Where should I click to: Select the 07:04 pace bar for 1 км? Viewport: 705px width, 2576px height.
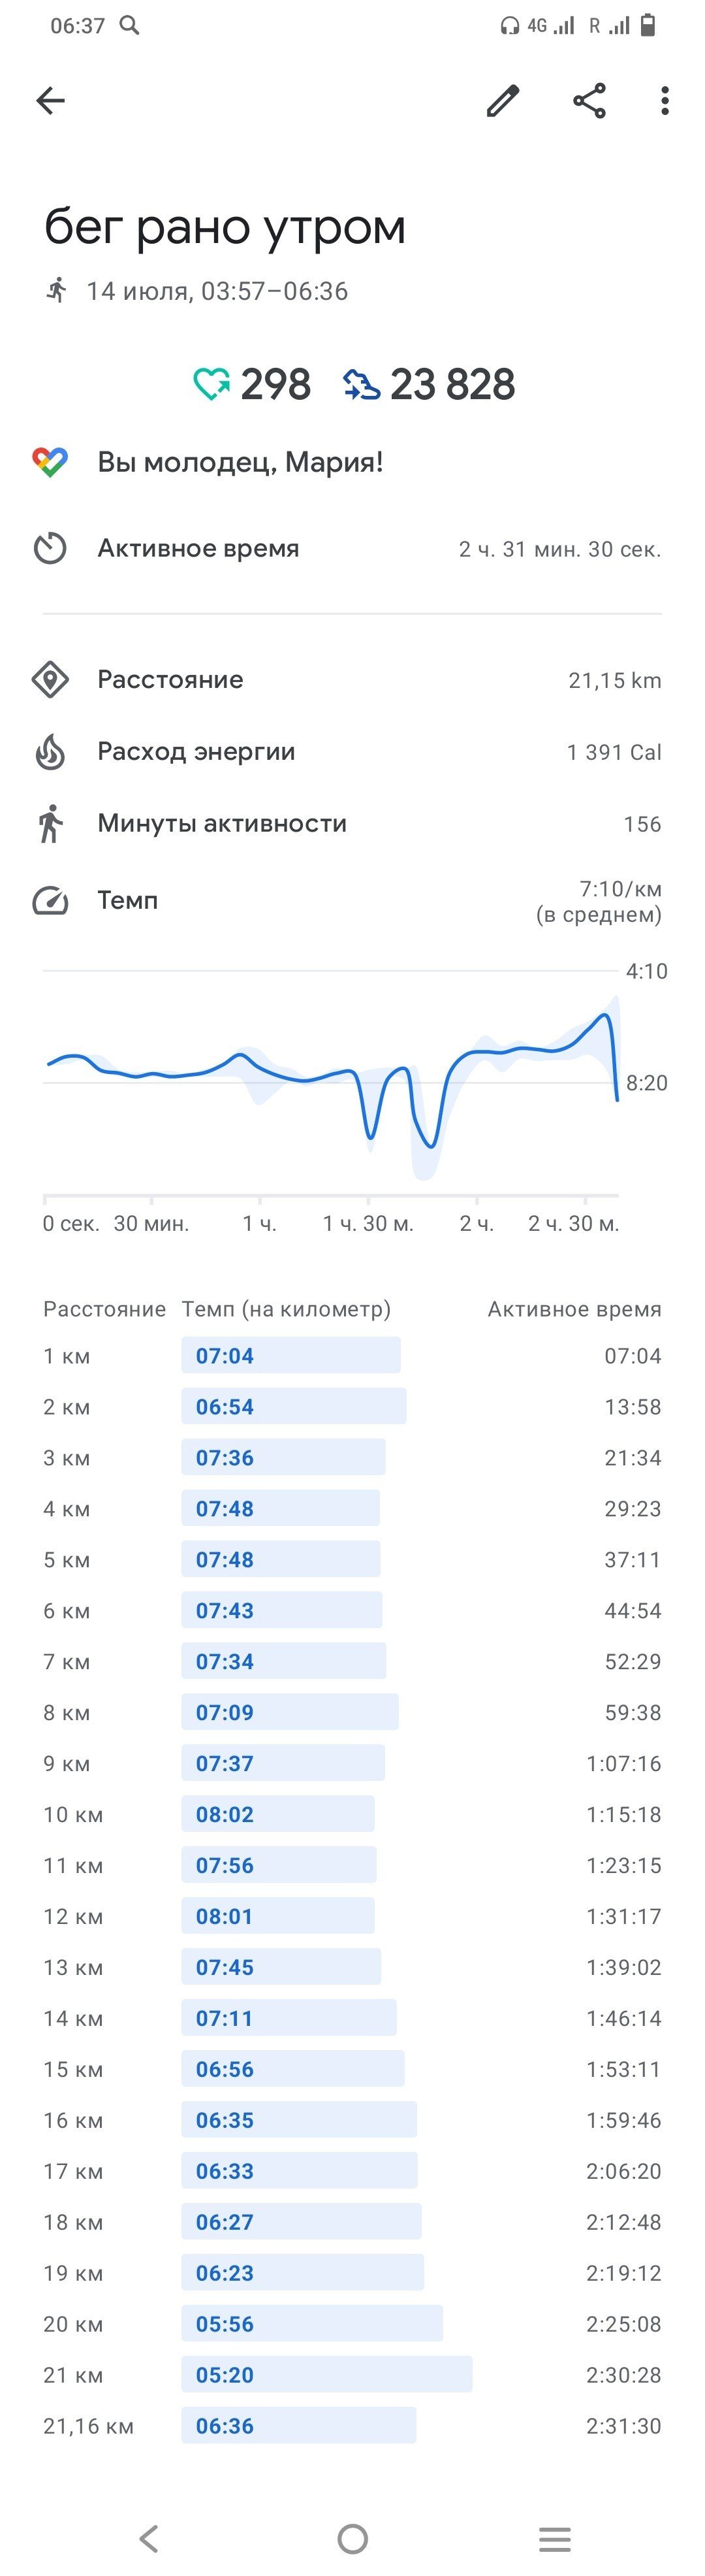tap(290, 1356)
